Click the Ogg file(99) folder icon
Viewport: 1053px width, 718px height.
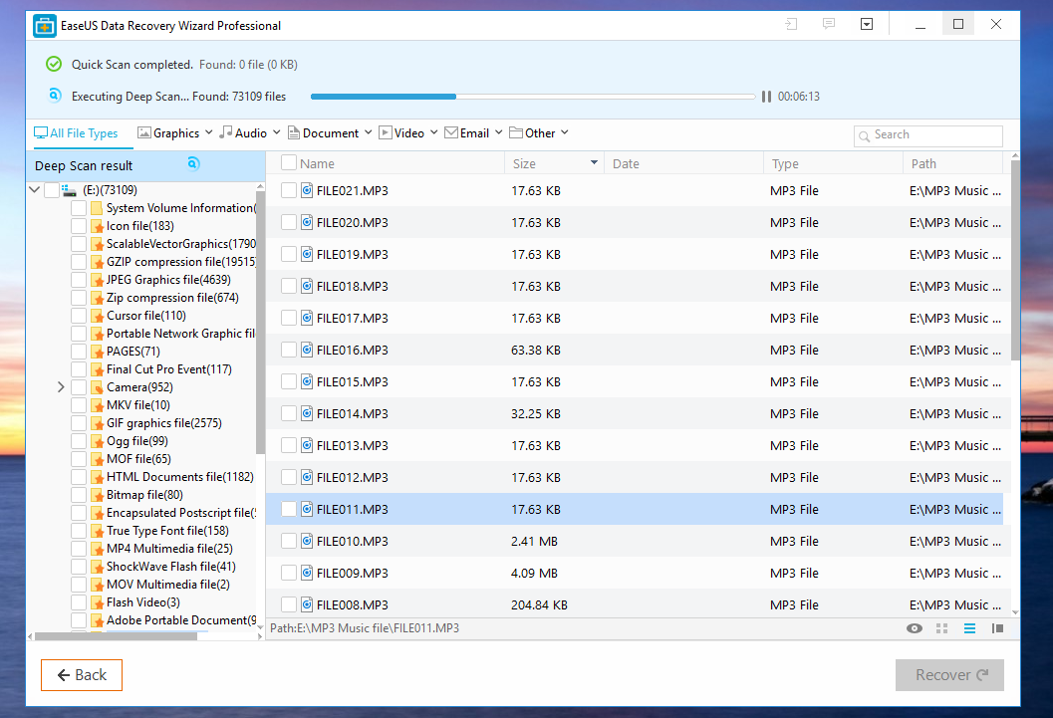pos(98,441)
